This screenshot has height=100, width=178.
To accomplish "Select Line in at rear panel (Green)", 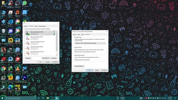I will click(40, 53).
